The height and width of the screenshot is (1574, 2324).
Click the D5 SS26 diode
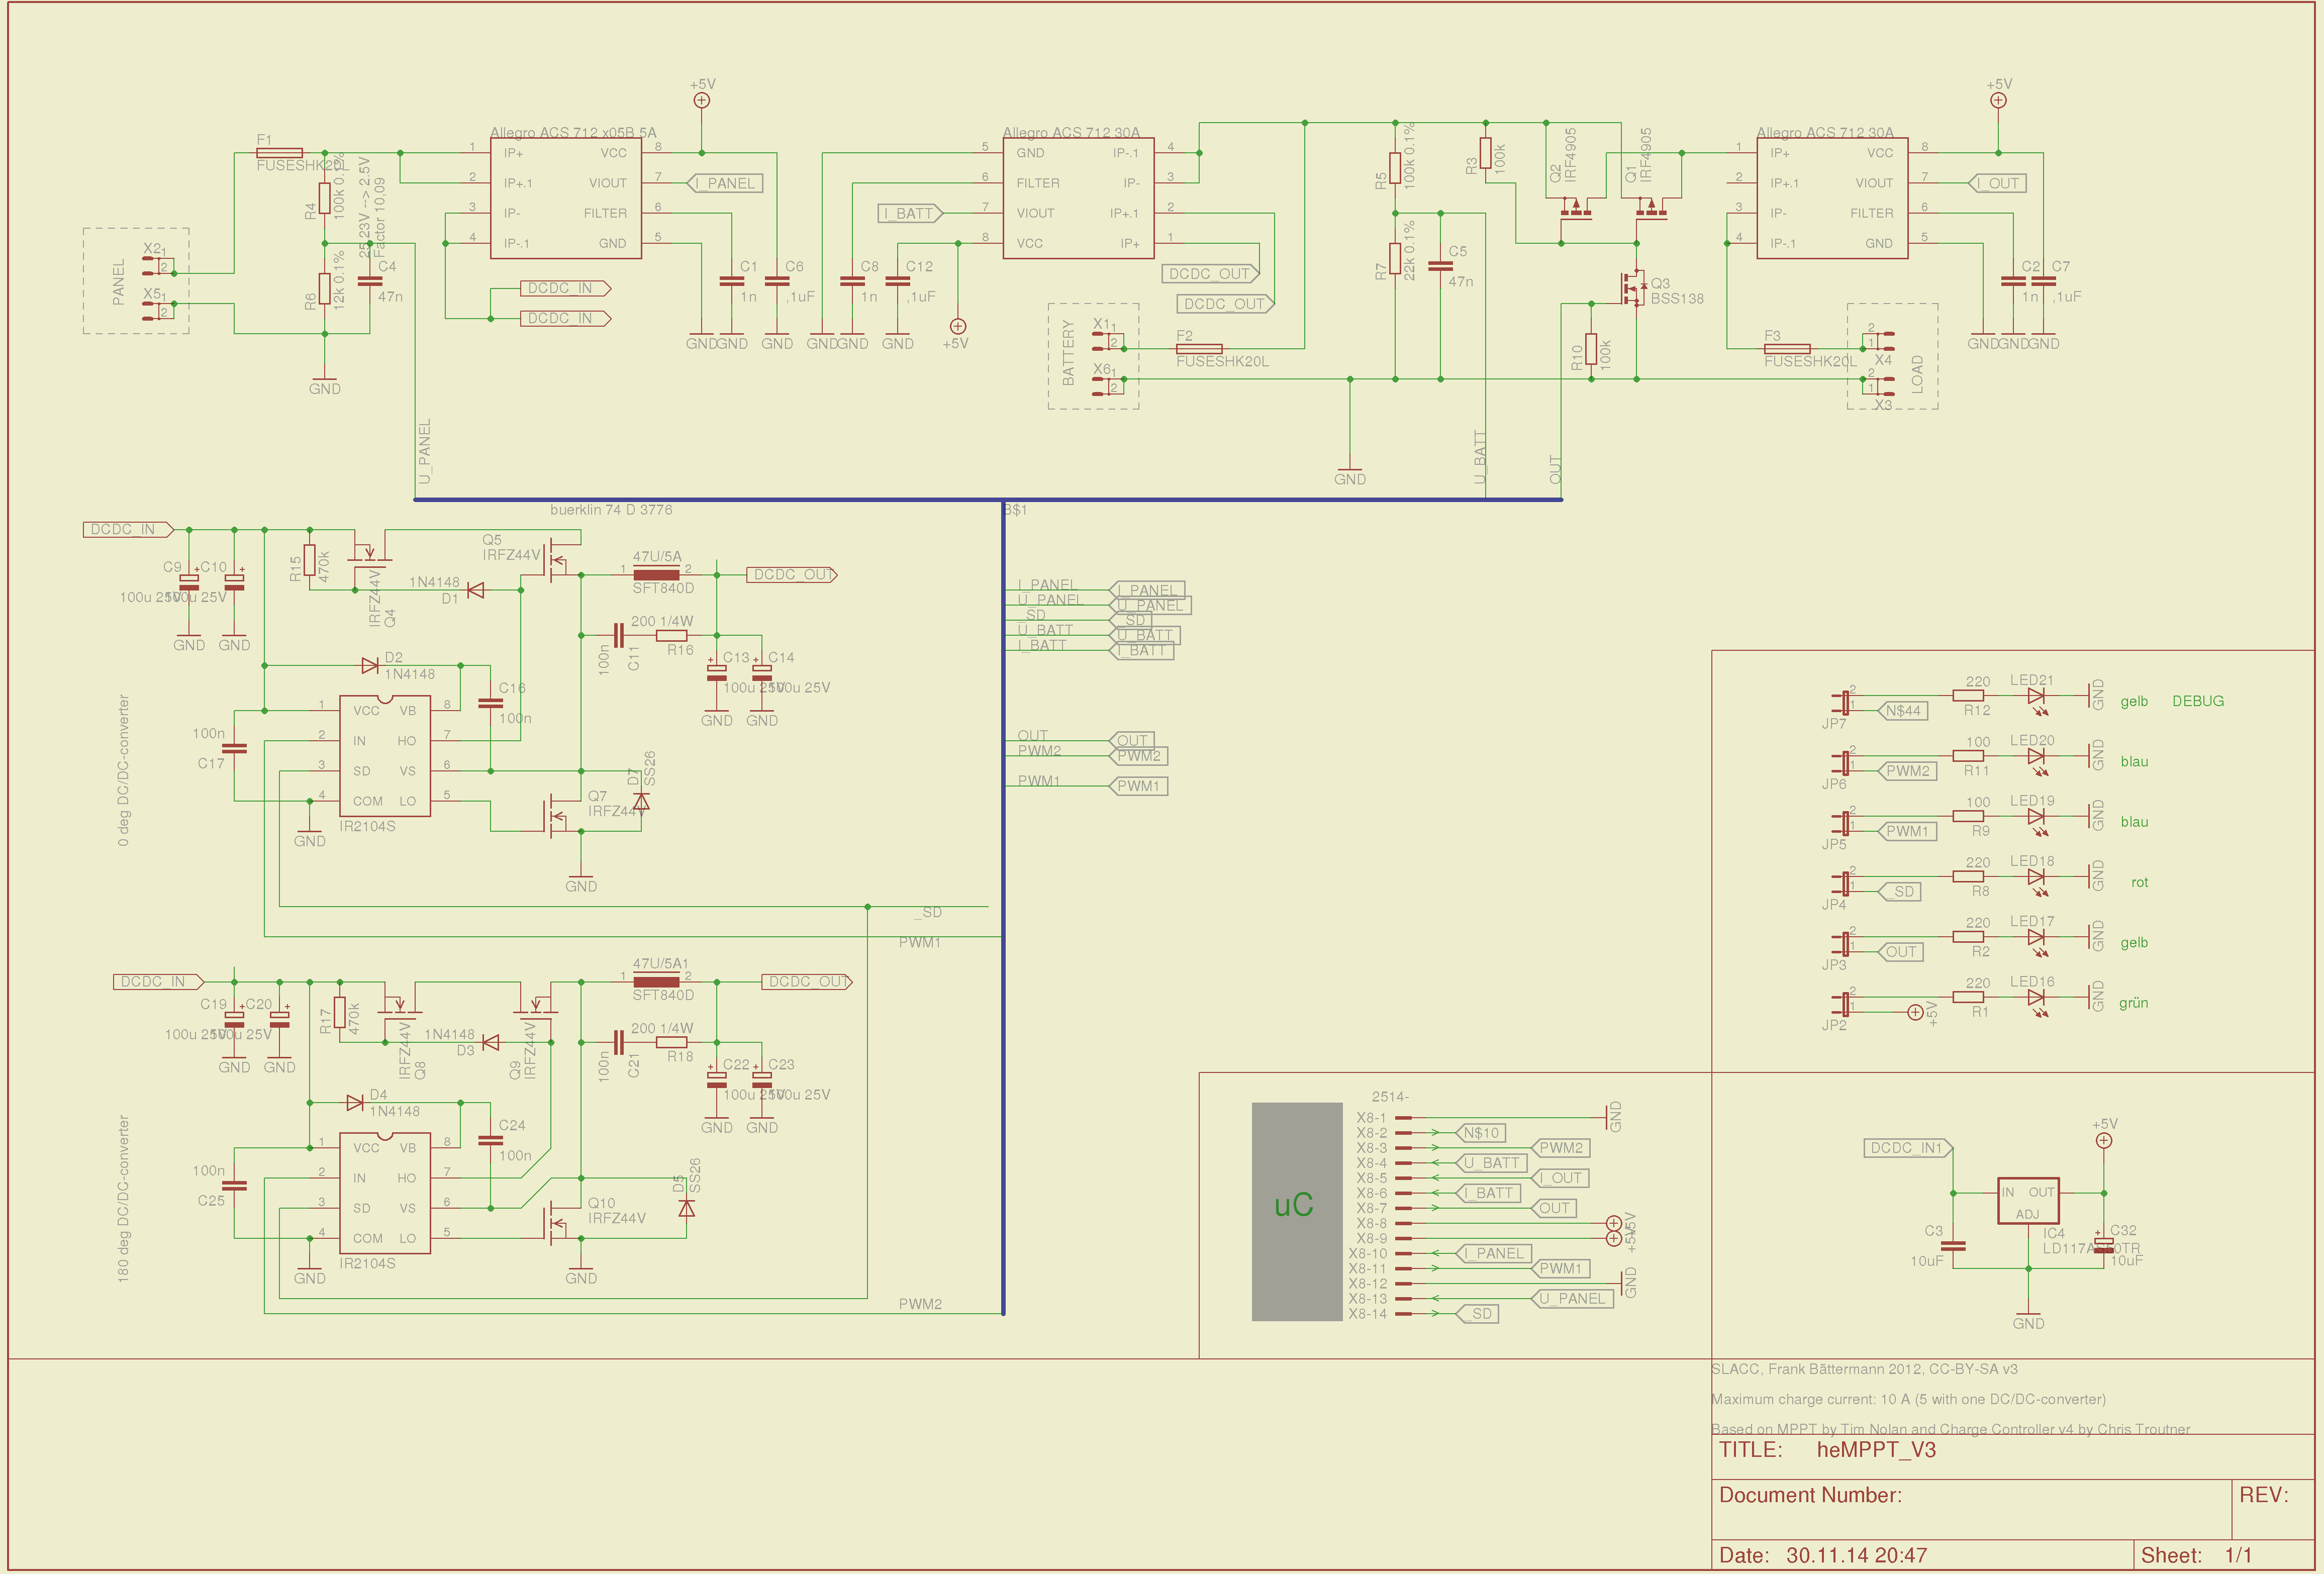[687, 1208]
